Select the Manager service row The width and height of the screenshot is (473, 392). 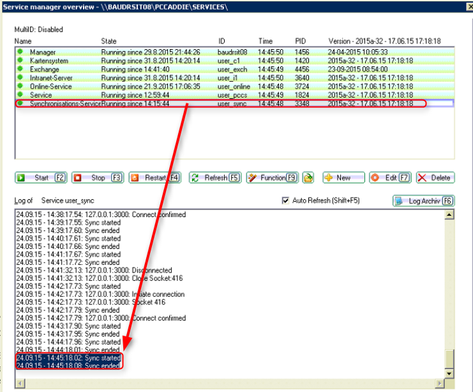point(43,52)
